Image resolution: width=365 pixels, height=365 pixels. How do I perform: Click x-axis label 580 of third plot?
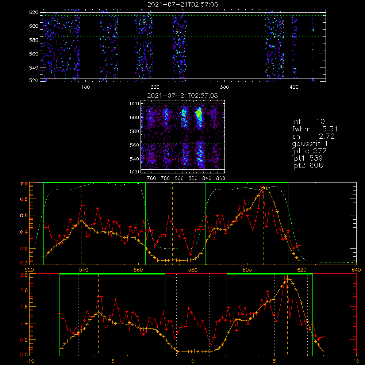(x=193, y=270)
